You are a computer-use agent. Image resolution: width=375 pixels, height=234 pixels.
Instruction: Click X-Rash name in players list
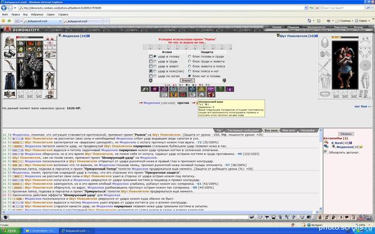pos(337,143)
